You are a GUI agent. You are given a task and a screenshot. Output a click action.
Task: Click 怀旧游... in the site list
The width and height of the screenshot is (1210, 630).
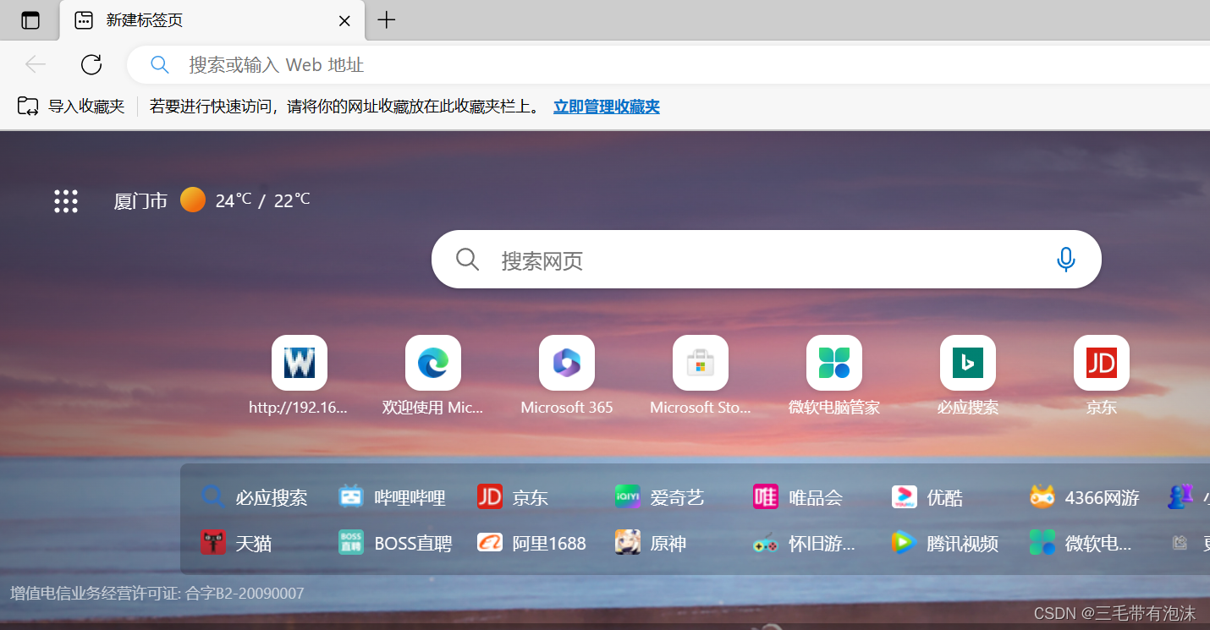[x=804, y=543]
